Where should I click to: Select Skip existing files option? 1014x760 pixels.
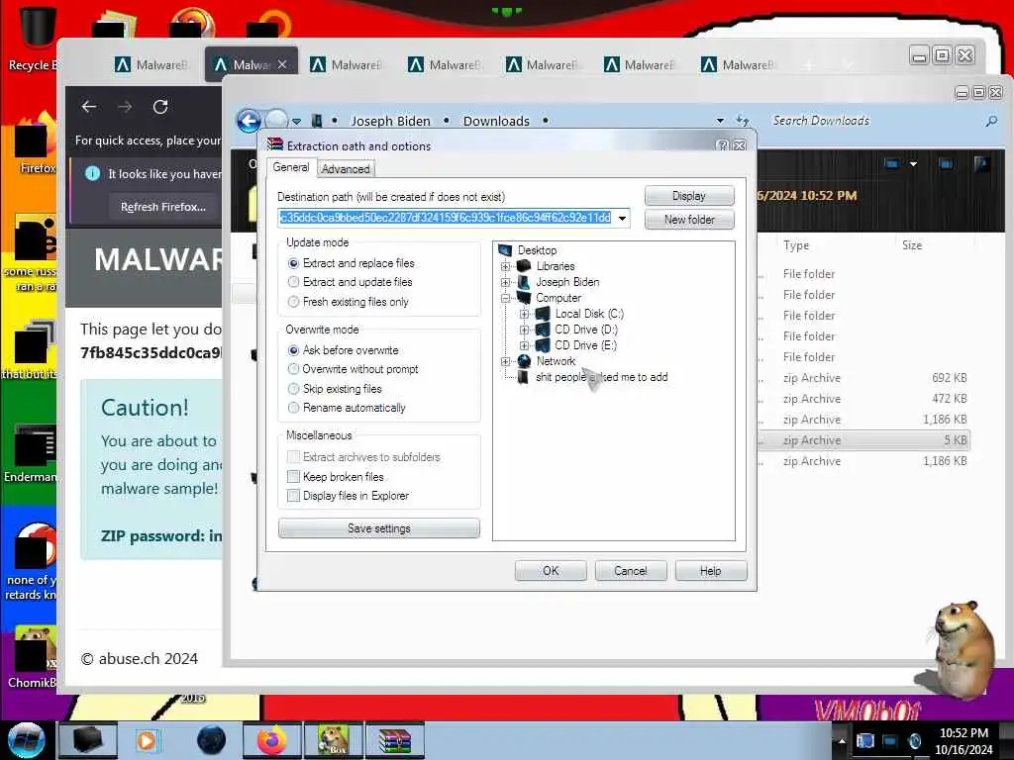pyautogui.click(x=293, y=388)
